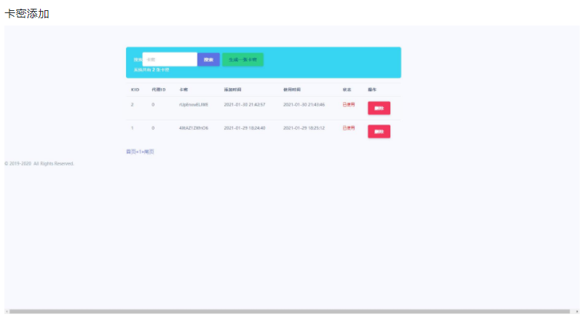
Task: Delete the card row with KID 1
Action: click(379, 131)
